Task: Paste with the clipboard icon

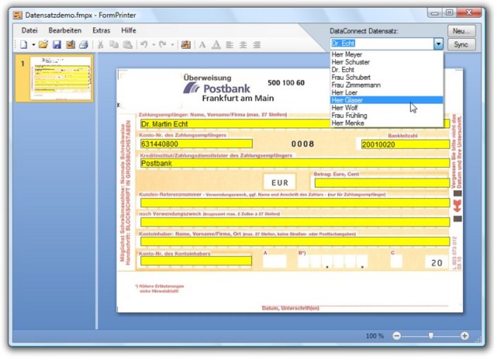Action: pos(127,44)
